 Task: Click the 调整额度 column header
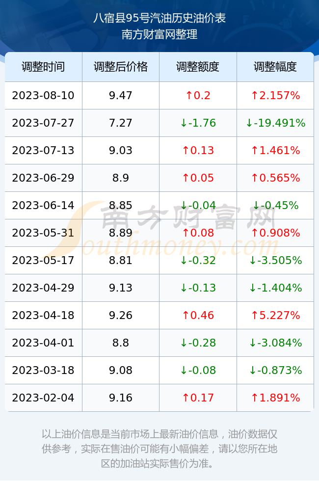[x=198, y=67]
